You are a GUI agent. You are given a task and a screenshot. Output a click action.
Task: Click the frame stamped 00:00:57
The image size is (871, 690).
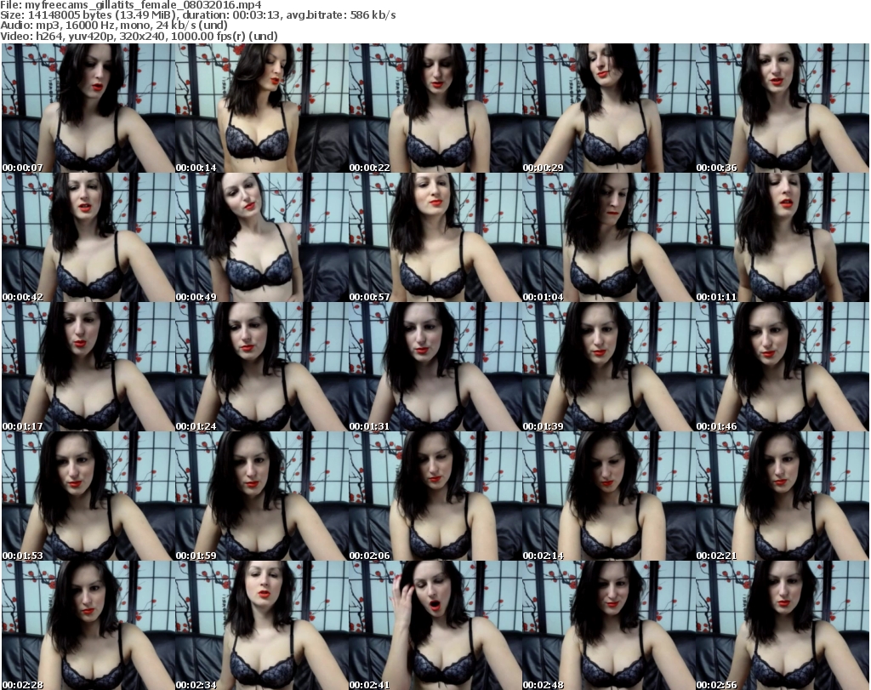tap(435, 237)
